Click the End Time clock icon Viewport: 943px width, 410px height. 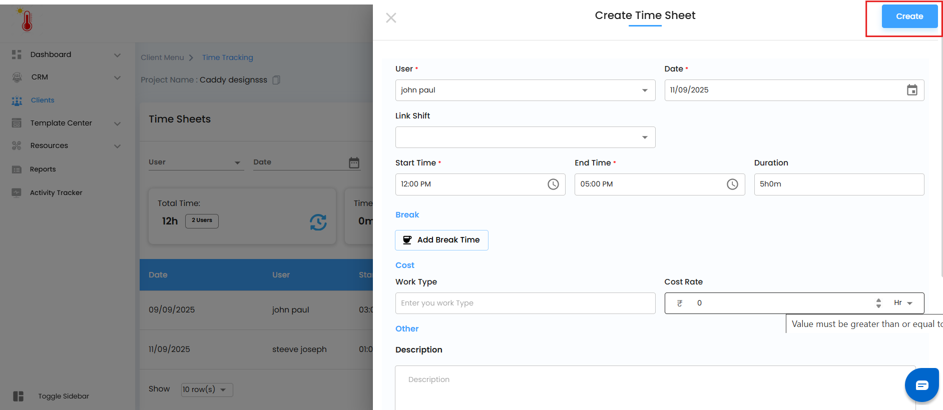pos(732,184)
